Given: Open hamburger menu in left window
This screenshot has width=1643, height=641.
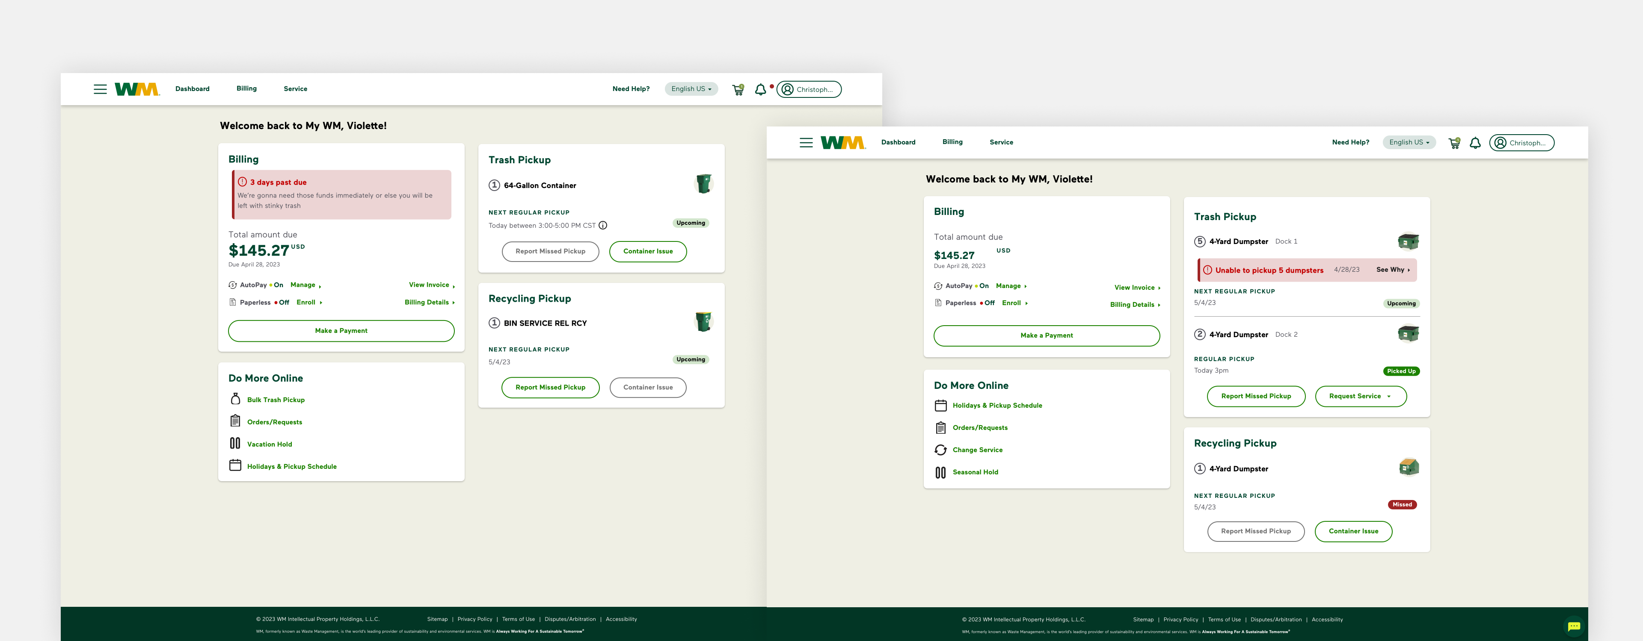Looking at the screenshot, I should point(100,89).
